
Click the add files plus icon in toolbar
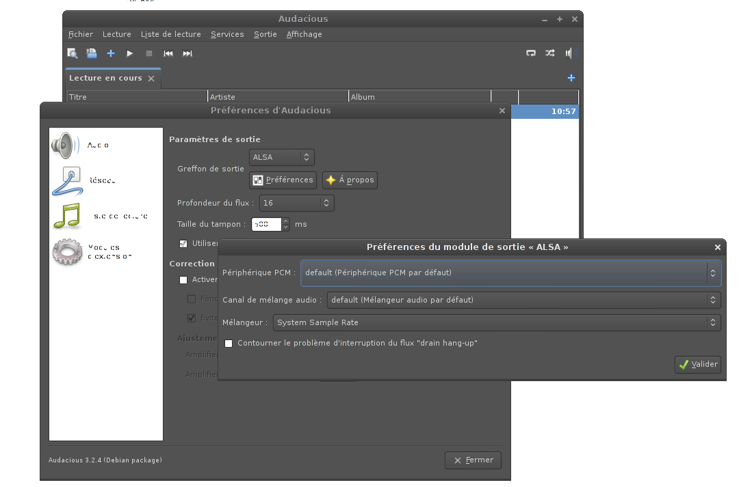click(111, 53)
